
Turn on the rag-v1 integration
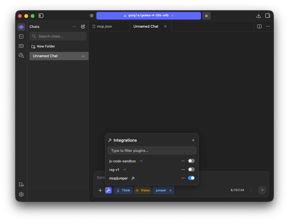pyautogui.click(x=191, y=169)
